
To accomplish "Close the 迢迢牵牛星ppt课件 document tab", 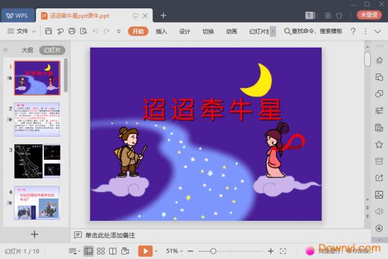I will click(145, 16).
